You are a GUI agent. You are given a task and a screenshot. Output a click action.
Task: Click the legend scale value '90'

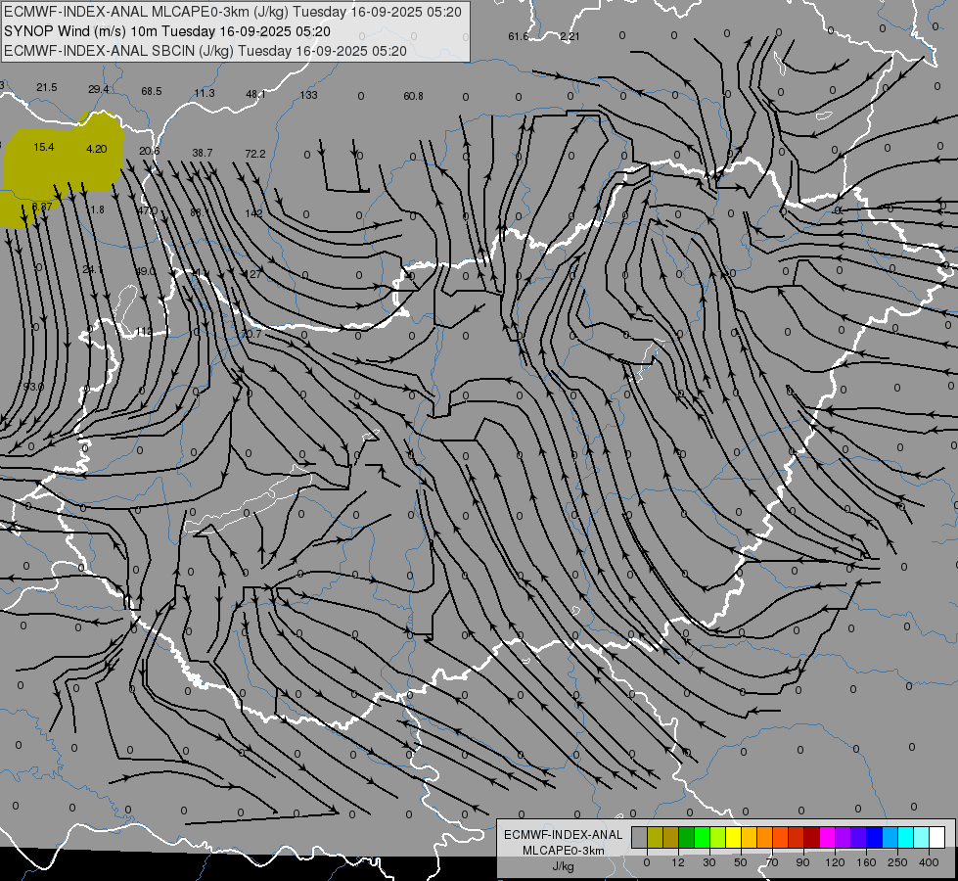(x=802, y=862)
